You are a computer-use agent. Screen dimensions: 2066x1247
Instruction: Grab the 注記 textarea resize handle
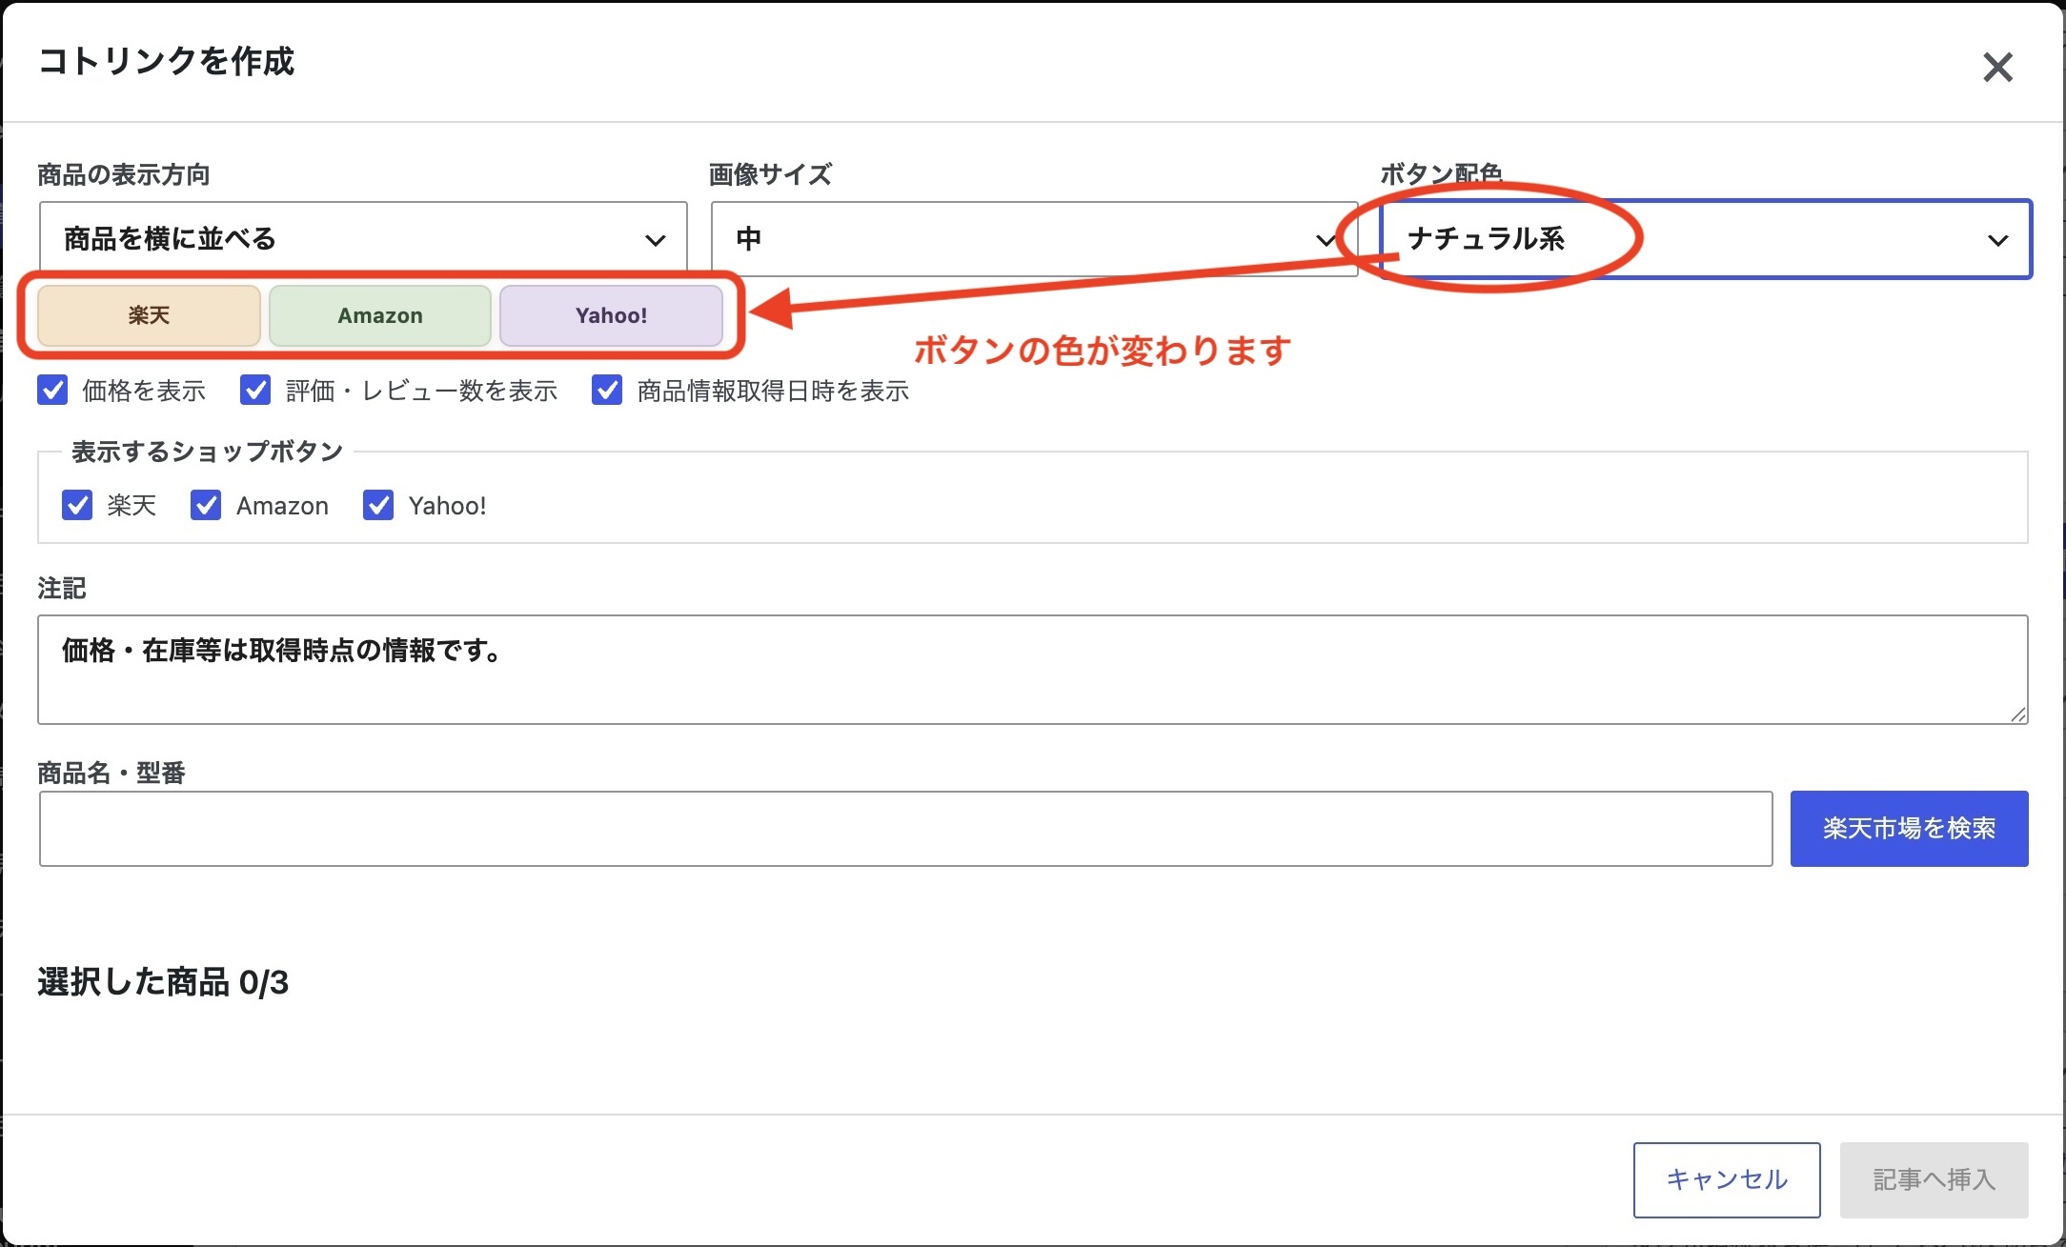click(x=2017, y=714)
